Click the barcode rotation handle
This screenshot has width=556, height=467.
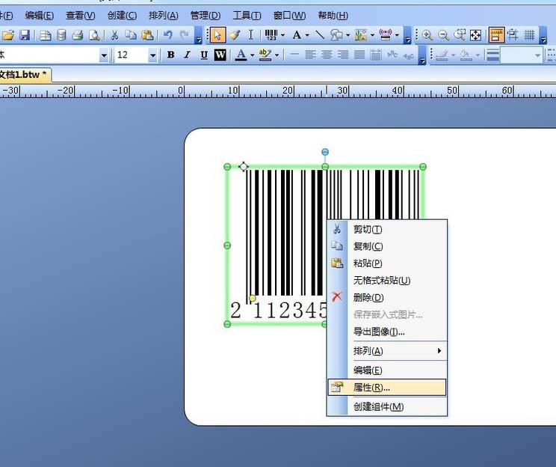point(325,152)
